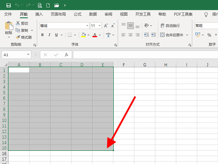
Task: Switch to the 插入 (Insert) tab
Action: point(39,14)
